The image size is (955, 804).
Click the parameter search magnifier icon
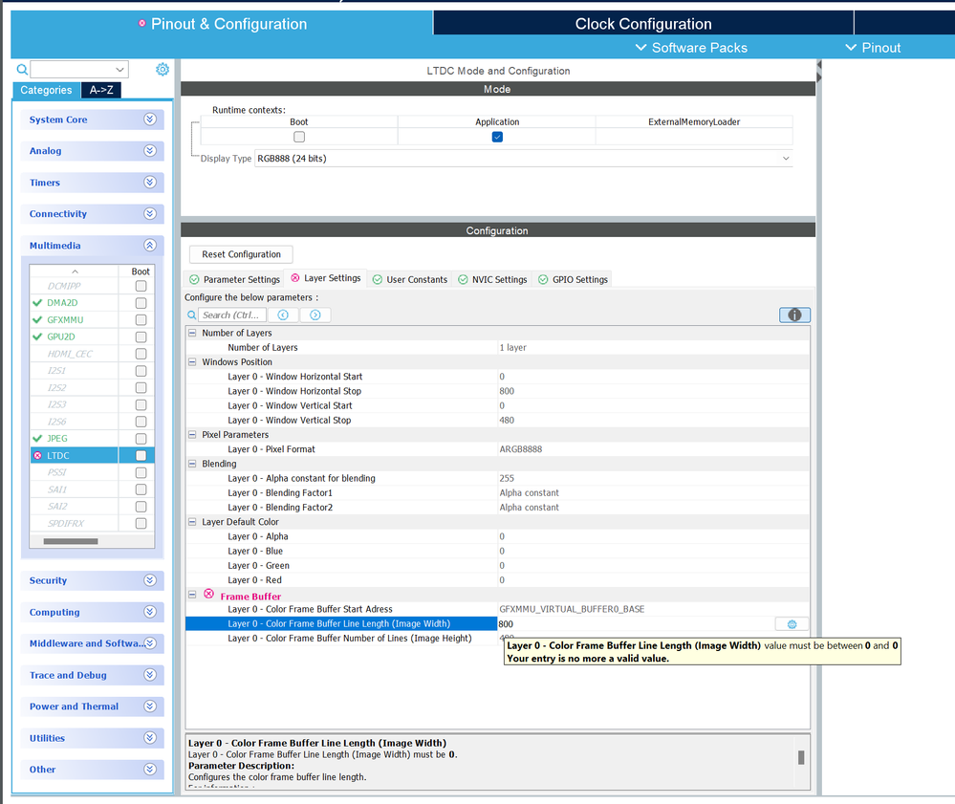pos(192,315)
